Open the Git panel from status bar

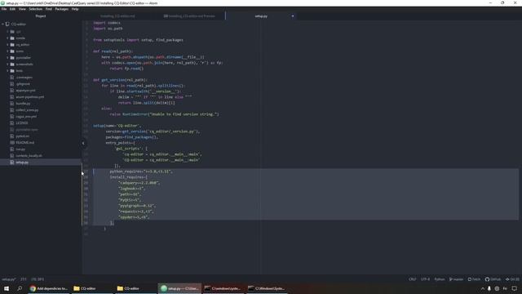point(513,279)
